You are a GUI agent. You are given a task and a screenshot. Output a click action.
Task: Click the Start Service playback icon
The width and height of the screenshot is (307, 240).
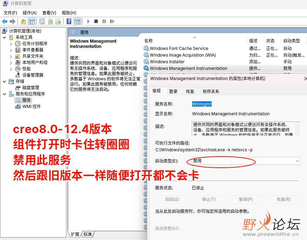tap(88, 21)
